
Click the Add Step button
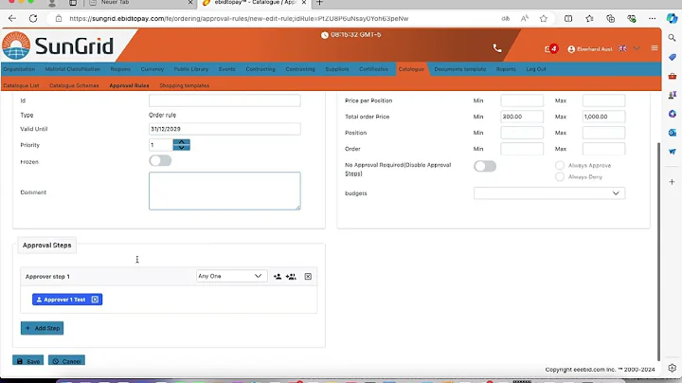(43, 328)
